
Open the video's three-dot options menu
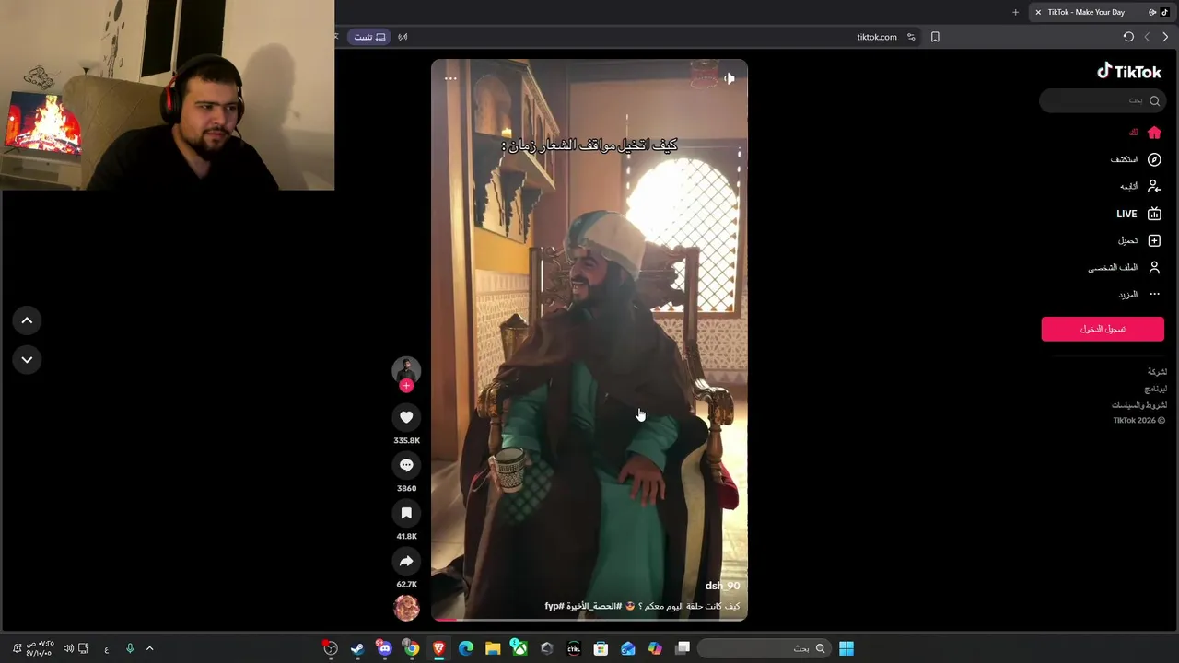(x=450, y=79)
